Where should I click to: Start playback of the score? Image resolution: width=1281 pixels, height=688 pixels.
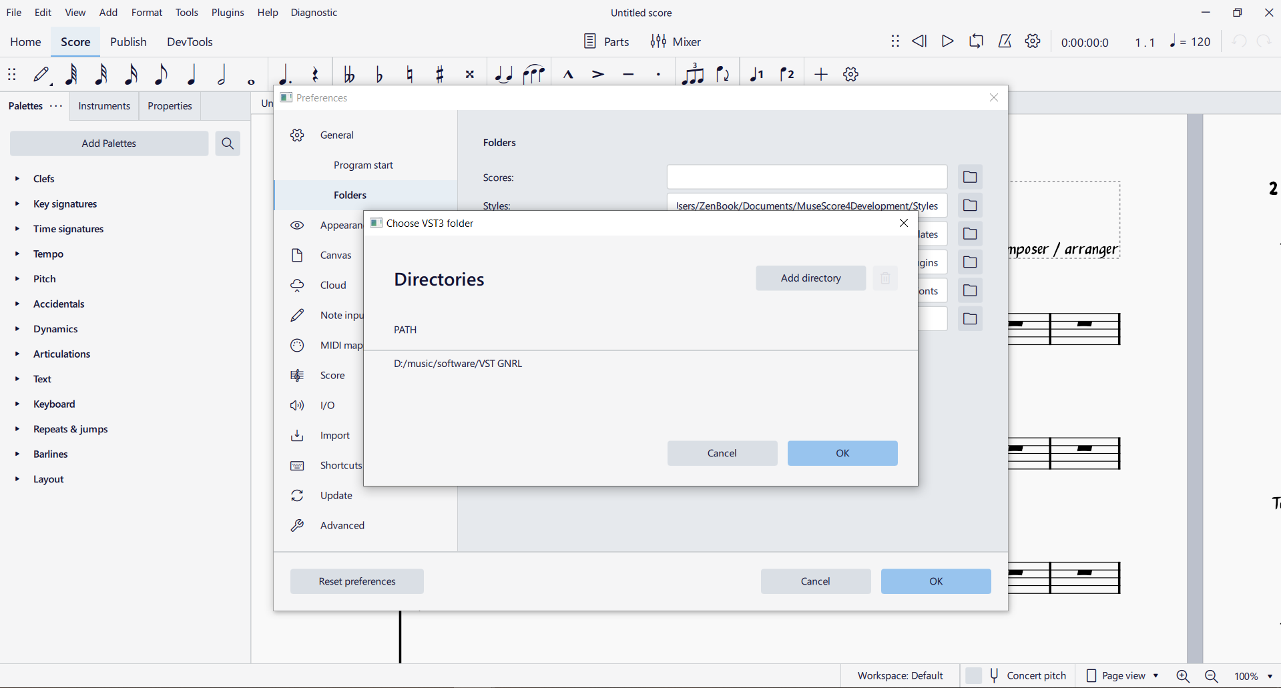(x=947, y=42)
